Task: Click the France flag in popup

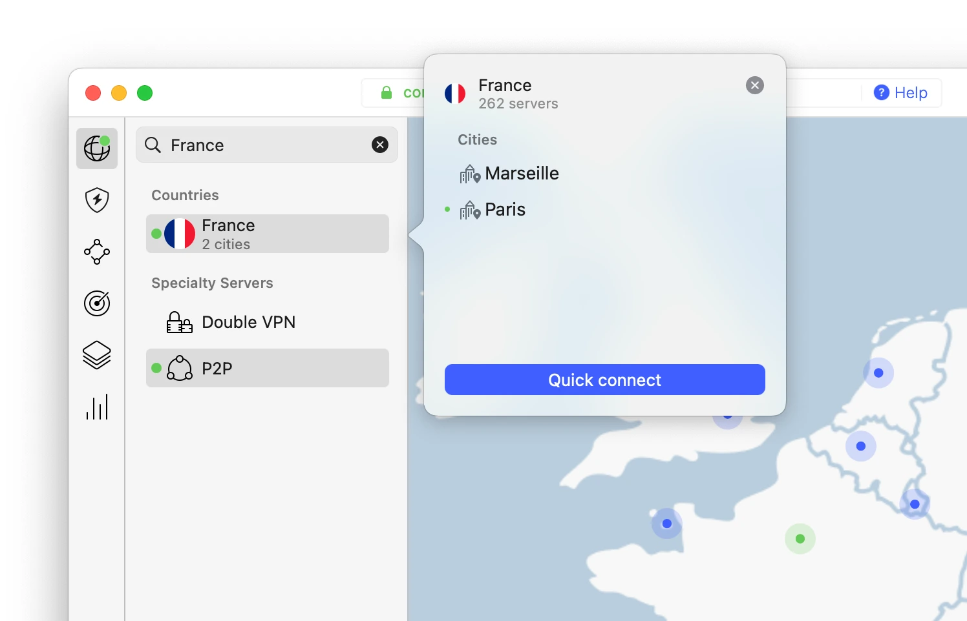Action: 455,93
